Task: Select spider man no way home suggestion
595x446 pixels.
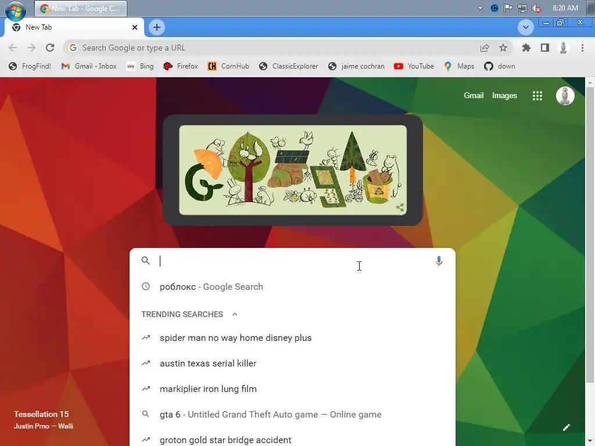Action: [292, 337]
